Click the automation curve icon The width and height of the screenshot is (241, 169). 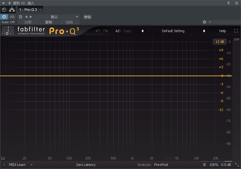12,17
